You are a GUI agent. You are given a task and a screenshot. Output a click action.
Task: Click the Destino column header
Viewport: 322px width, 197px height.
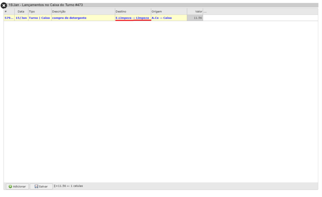pyautogui.click(x=133, y=12)
